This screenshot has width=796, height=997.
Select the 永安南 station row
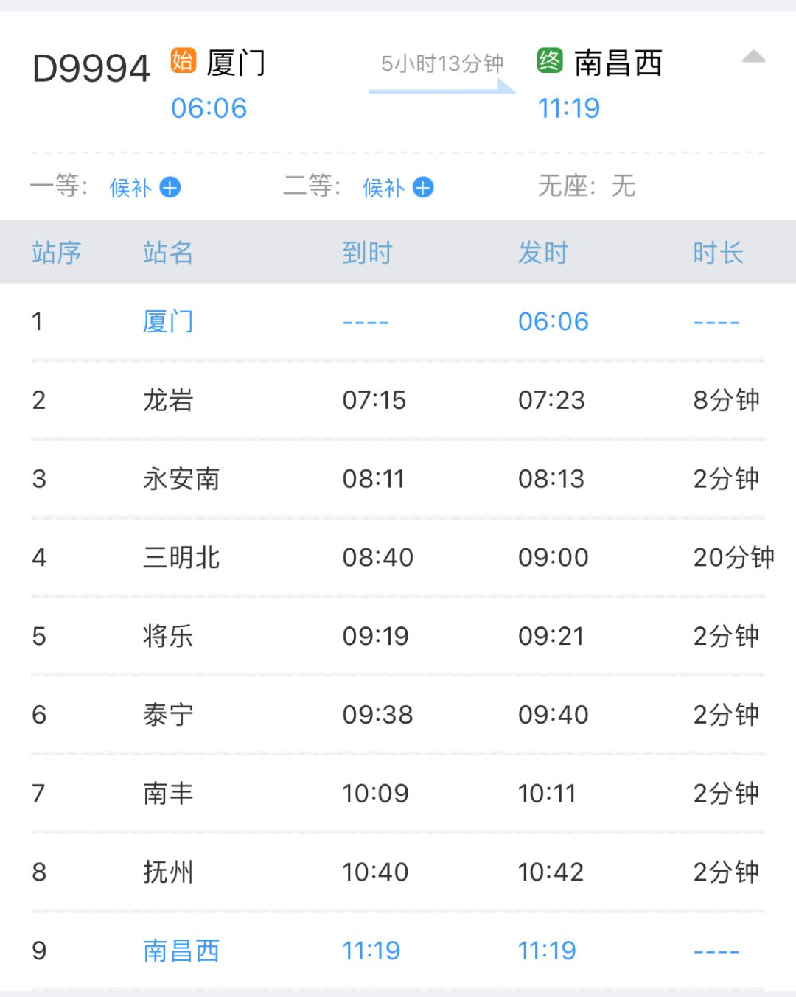pyautogui.click(x=181, y=479)
